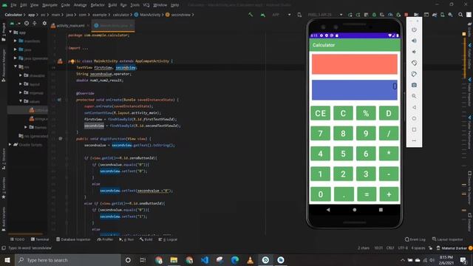Rotate emulator right using second rotate icon

[414, 74]
